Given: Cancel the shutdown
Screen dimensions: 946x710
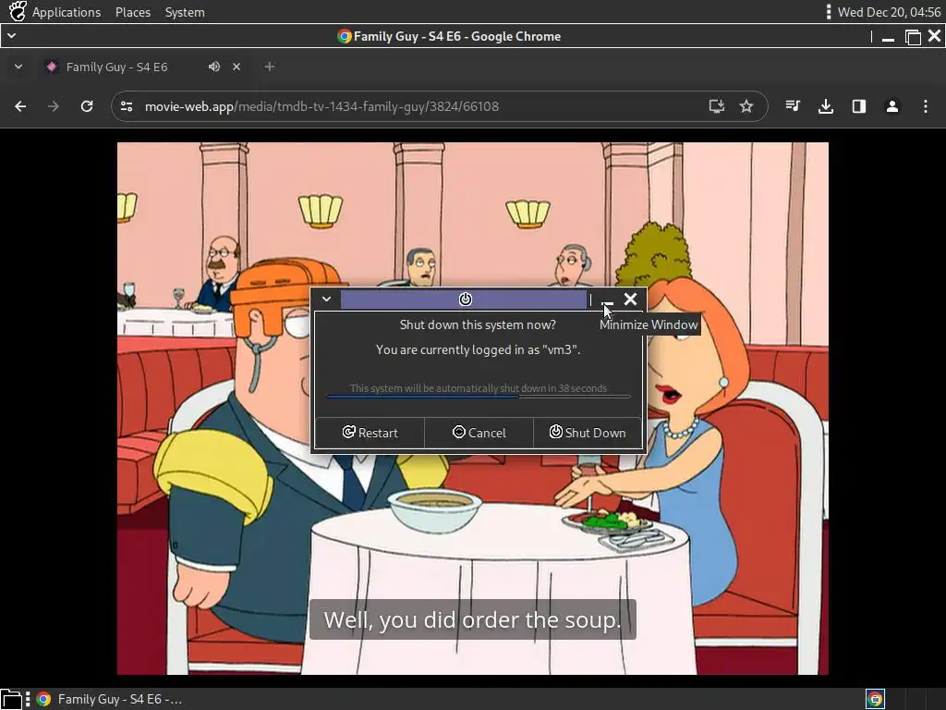Looking at the screenshot, I should (x=479, y=433).
